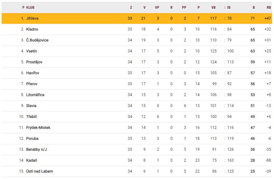Select Č.Budějovice in the standings
Image resolution: width=274 pixels, height=179 pixels.
tap(37, 40)
